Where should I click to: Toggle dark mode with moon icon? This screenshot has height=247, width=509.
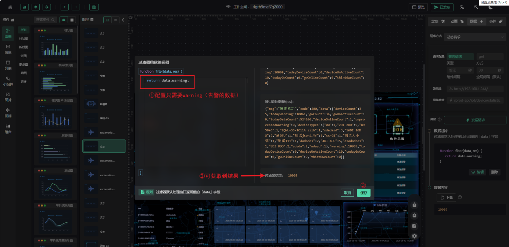point(491,7)
